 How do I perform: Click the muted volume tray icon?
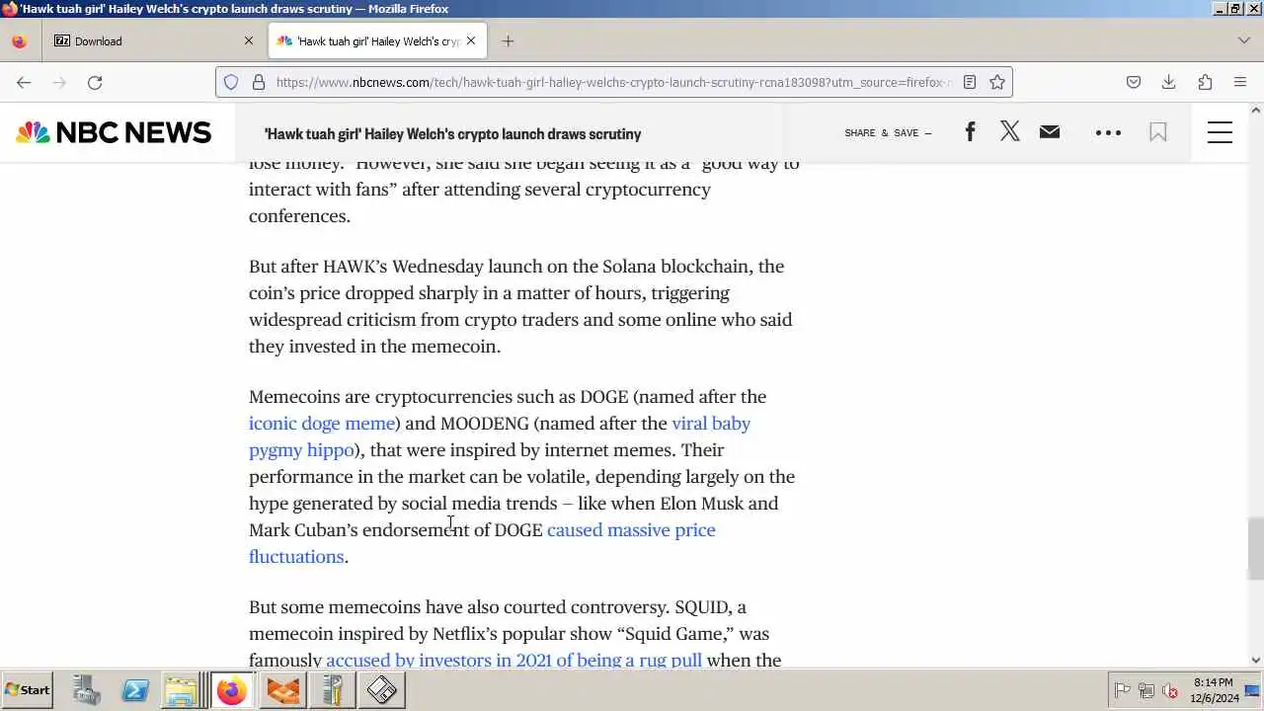click(x=1170, y=690)
